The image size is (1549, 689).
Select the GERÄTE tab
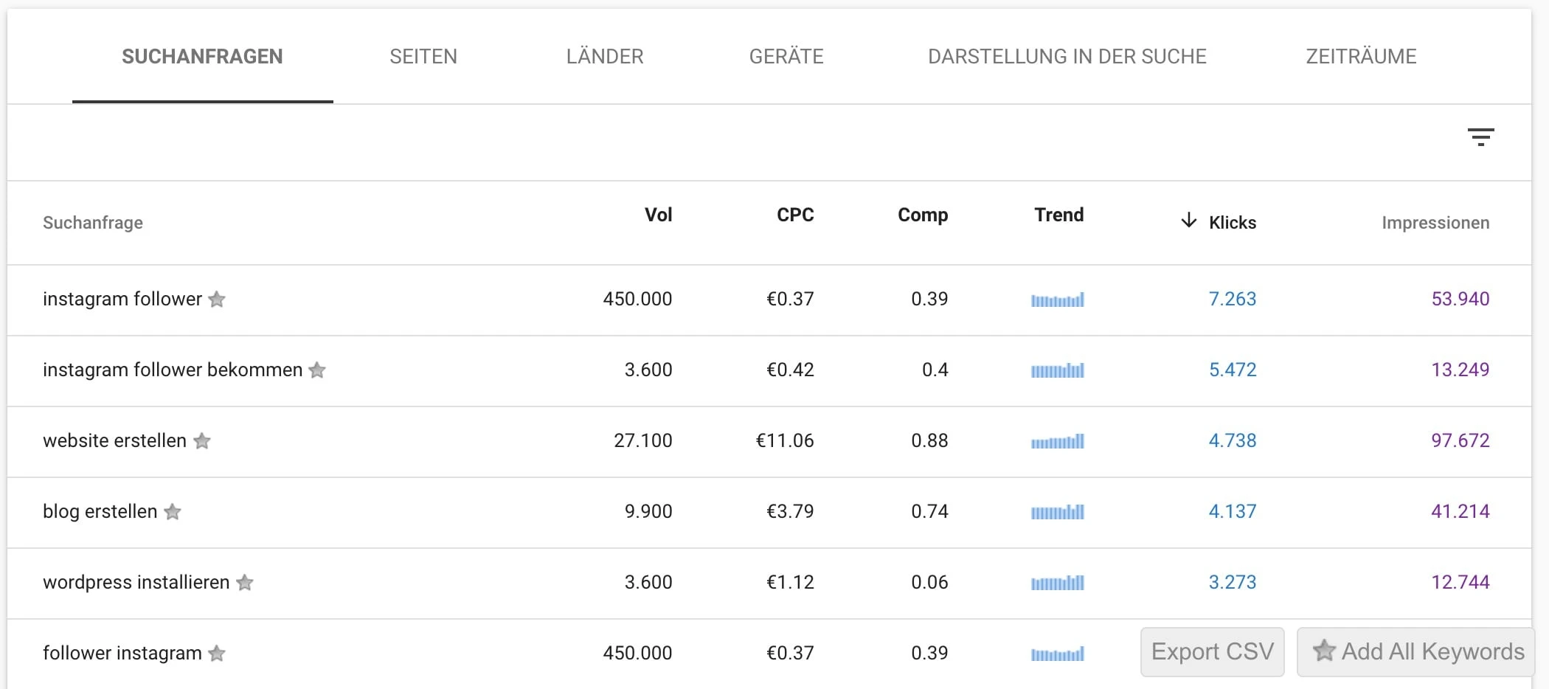click(786, 56)
